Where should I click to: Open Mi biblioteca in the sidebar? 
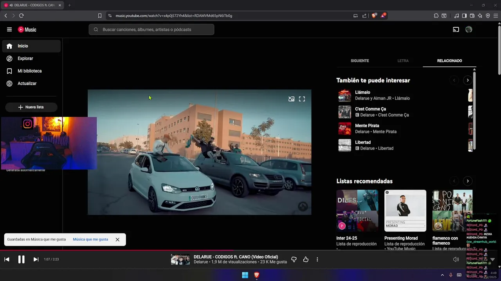31,71
